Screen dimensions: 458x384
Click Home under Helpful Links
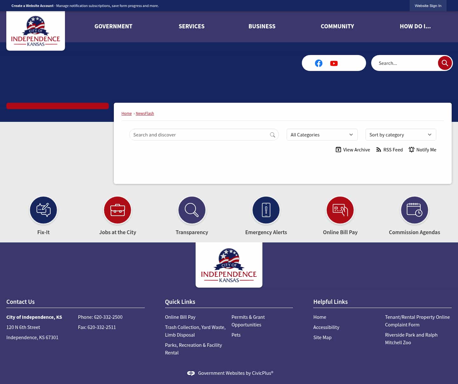[x=320, y=317]
